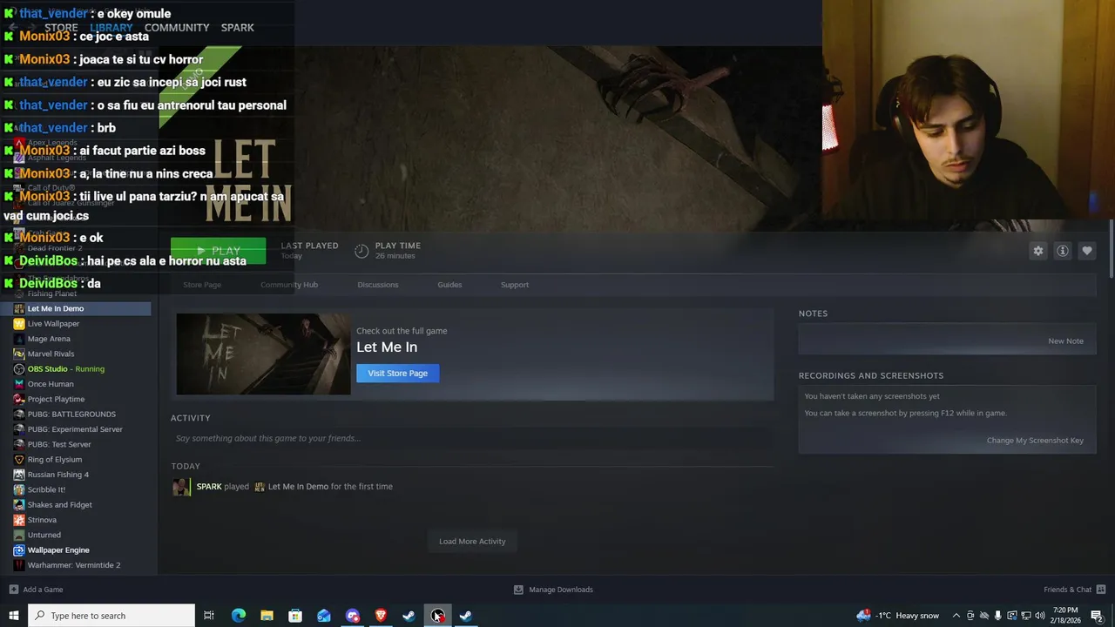Open Manage Downloads label
Viewport: 1115px width, 627px height.
tap(561, 590)
